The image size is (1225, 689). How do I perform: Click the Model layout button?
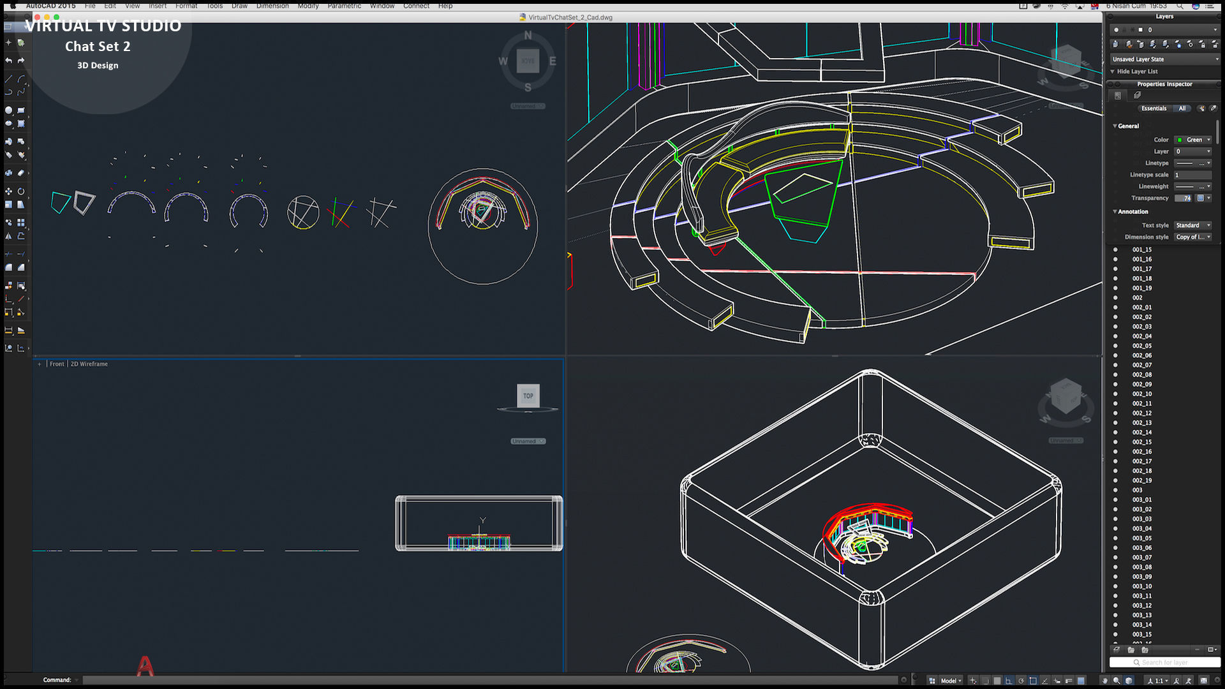tap(949, 681)
